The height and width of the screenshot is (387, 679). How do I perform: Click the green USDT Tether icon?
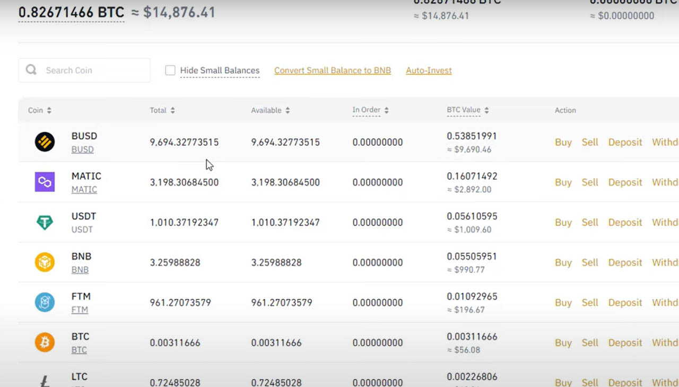[45, 223]
